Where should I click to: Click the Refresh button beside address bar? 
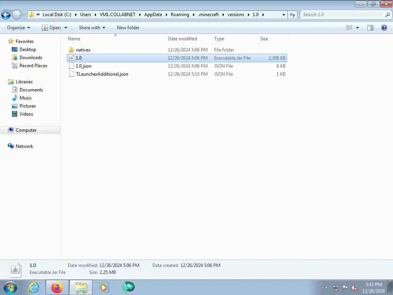click(292, 15)
